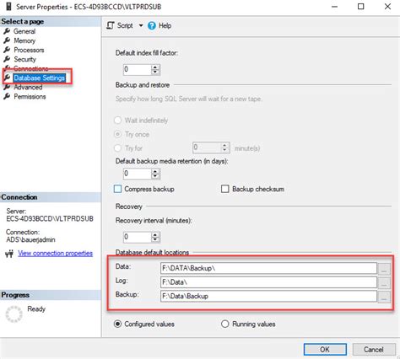Select the Configured values radio button

tap(117, 324)
